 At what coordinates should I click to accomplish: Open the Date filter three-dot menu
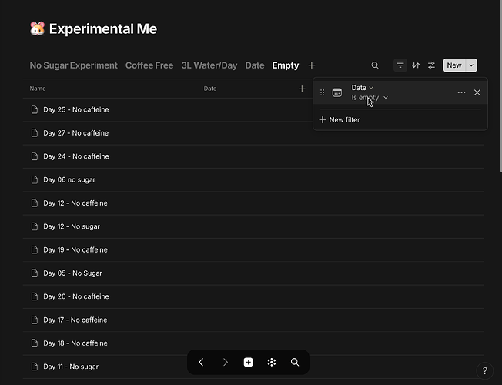(x=461, y=92)
